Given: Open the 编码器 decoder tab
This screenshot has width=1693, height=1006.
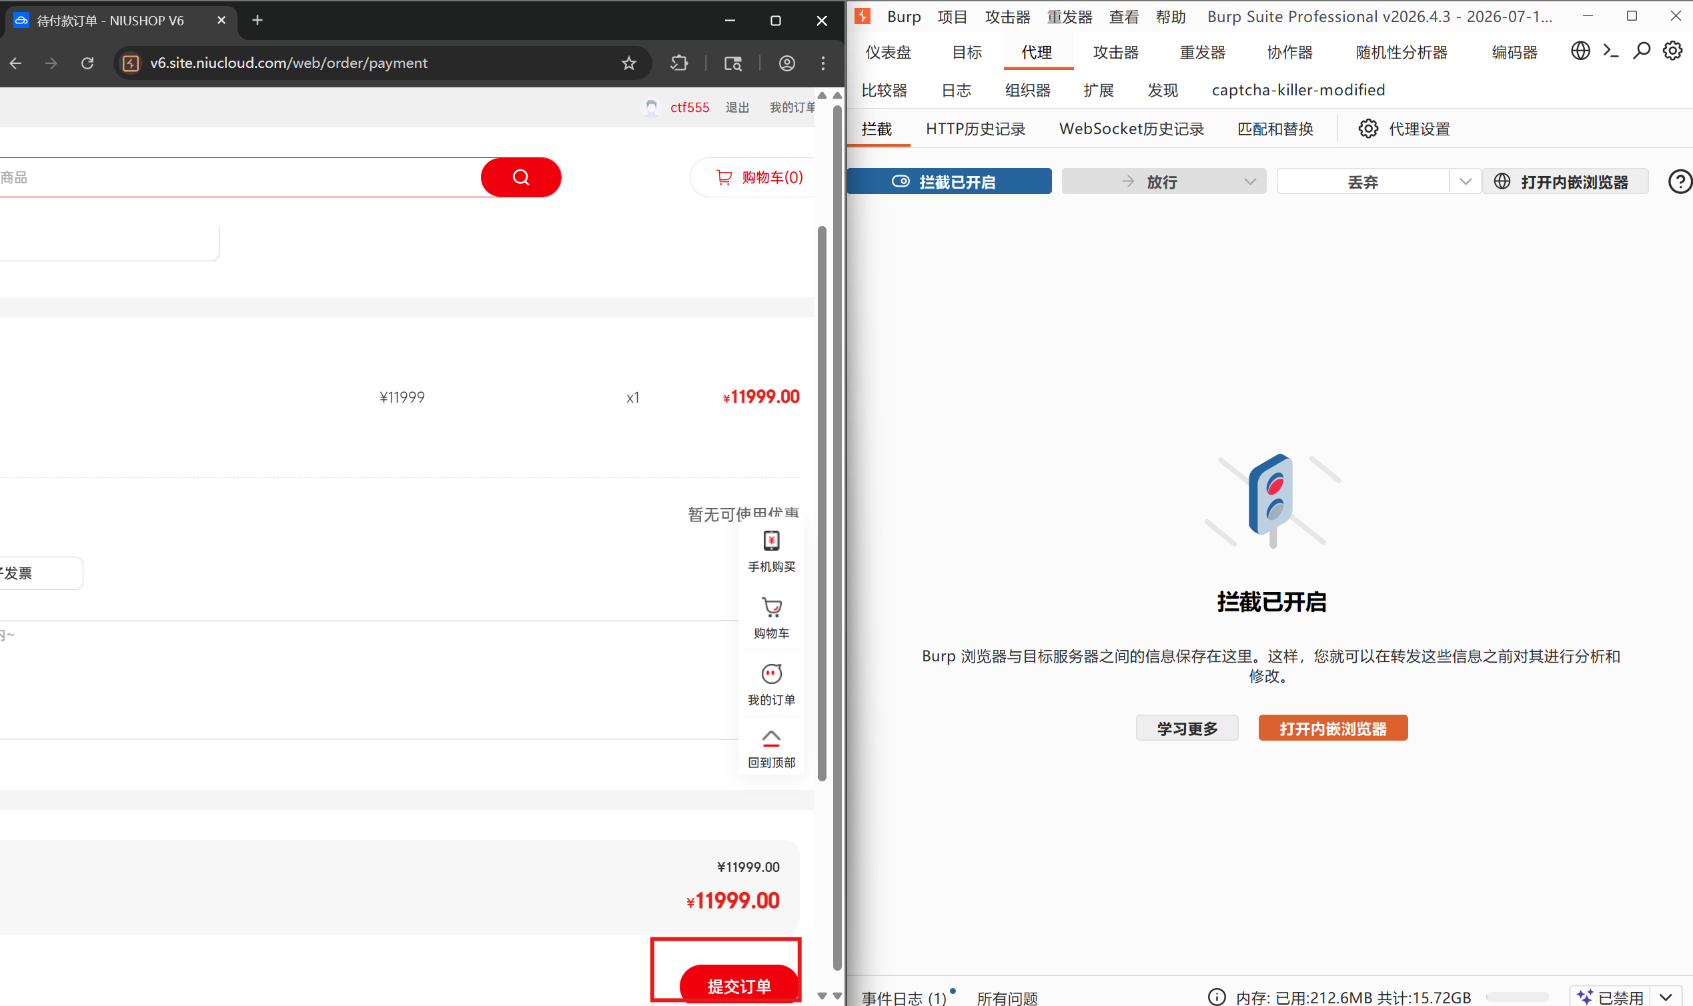Looking at the screenshot, I should click(x=1514, y=52).
